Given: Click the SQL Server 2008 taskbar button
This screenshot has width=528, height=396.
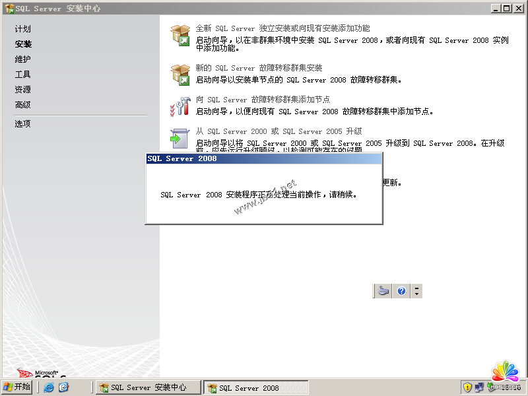Looking at the screenshot, I should (x=255, y=388).
